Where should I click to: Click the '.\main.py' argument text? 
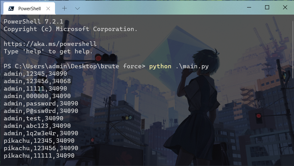click(x=192, y=66)
